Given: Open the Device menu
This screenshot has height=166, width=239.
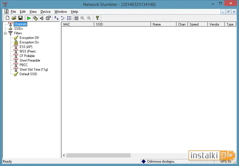Looking at the screenshot, I should (45, 12).
